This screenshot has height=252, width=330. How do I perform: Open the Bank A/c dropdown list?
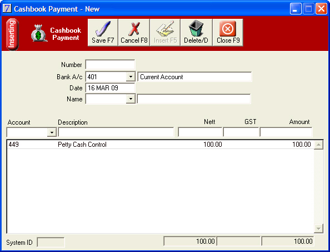tap(131, 77)
